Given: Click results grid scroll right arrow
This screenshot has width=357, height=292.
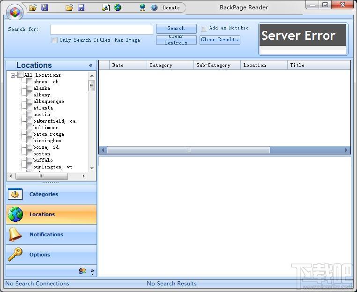Looking at the screenshot, I should 346,150.
